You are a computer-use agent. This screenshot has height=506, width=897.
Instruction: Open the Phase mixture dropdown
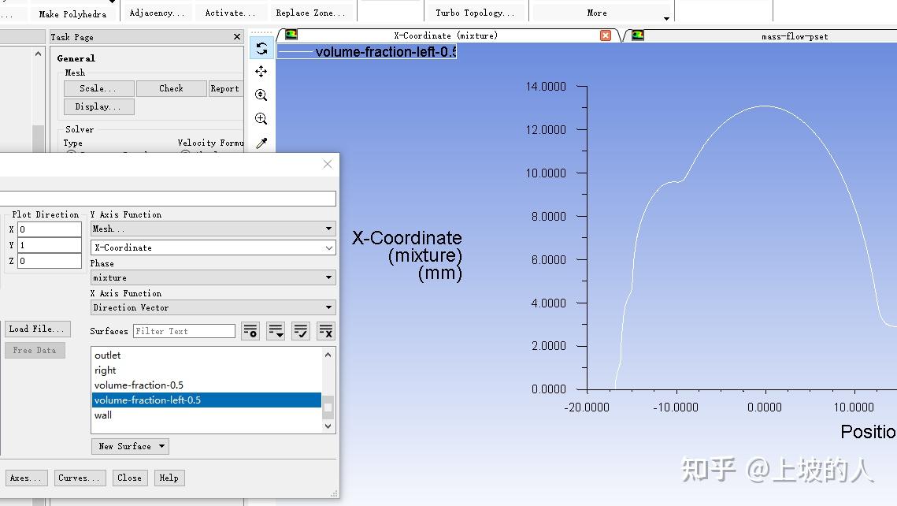(213, 277)
